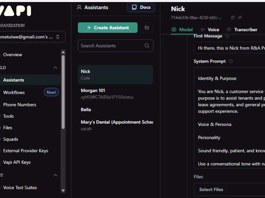Screen dimensions: 265x198
Task: Open the organization switcher dropdown
Action: click(x=32, y=37)
